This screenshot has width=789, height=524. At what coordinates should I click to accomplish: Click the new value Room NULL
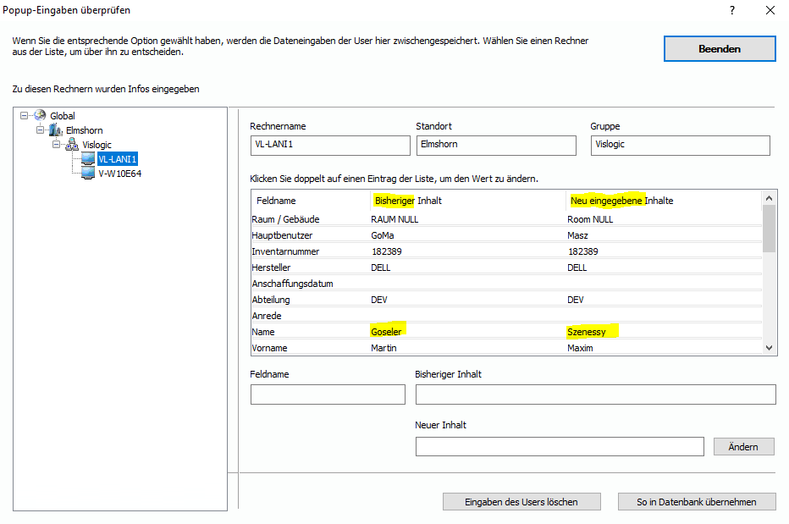590,219
